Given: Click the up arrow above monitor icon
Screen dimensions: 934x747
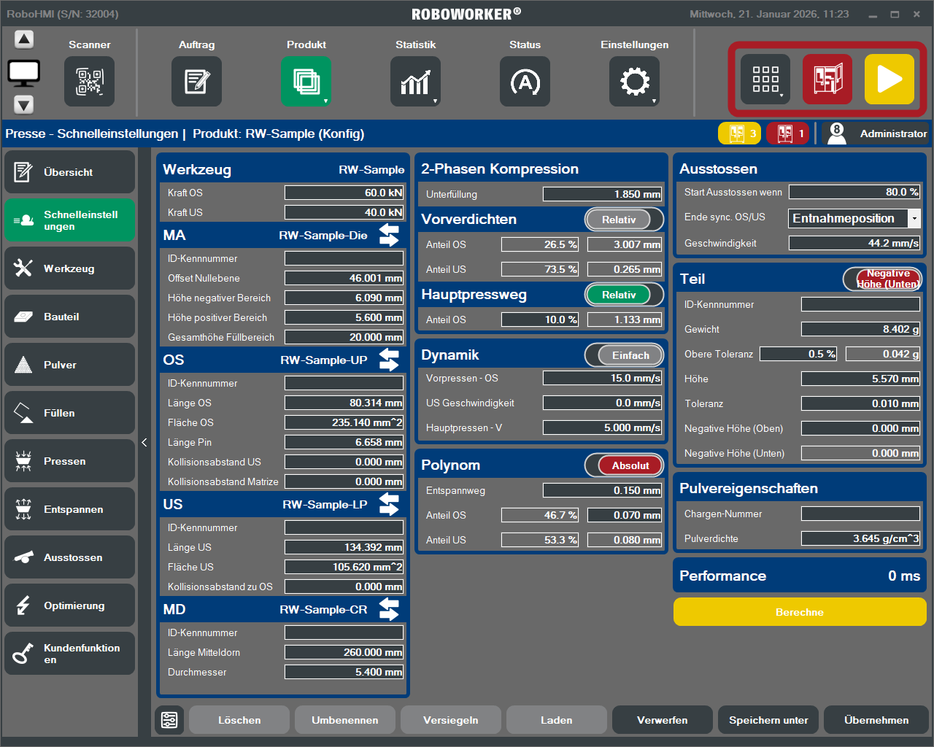Looking at the screenshot, I should [24, 39].
